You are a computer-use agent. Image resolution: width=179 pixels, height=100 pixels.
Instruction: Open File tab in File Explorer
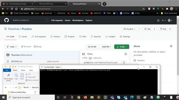7,70
